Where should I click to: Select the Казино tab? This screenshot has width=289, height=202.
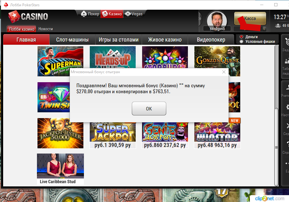click(x=112, y=14)
